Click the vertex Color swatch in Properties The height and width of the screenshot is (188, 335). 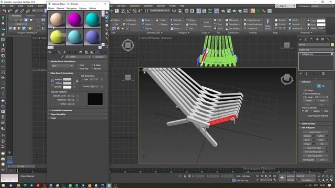[321, 21]
